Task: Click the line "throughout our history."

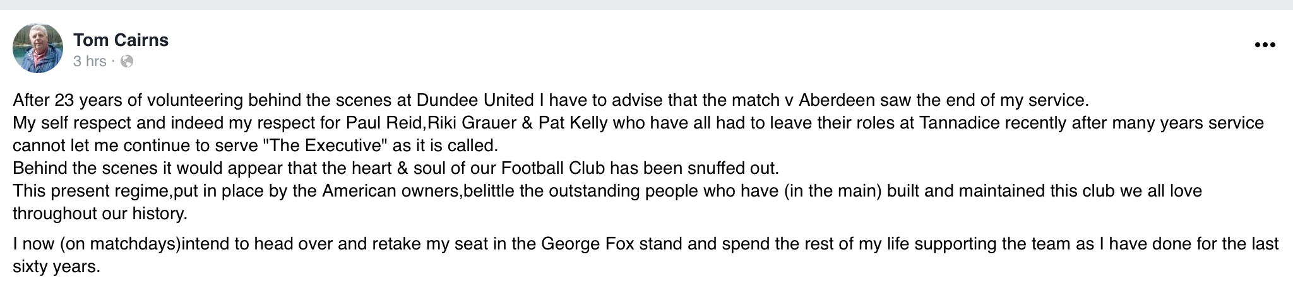Action: [100, 214]
